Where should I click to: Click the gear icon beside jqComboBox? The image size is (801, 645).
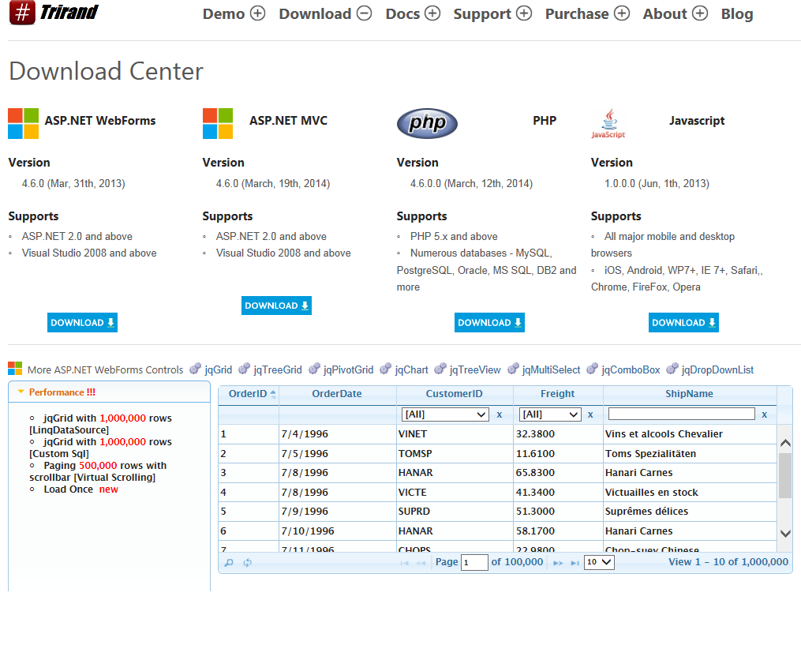[592, 369]
